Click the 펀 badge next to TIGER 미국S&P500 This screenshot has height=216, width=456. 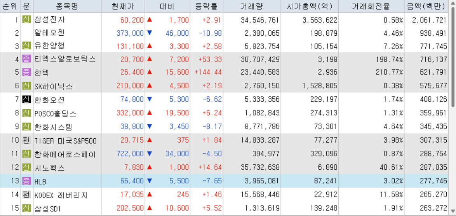27,140
